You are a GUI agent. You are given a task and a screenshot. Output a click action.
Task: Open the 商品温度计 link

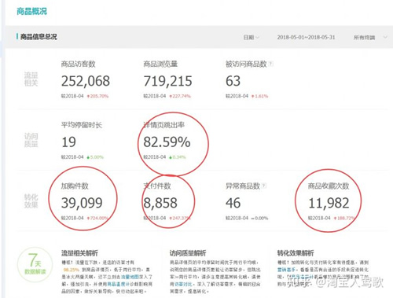118,284
